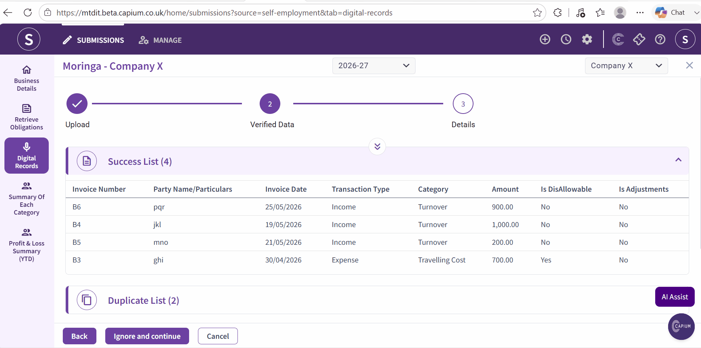Click the Capium S logo

pos(29,39)
